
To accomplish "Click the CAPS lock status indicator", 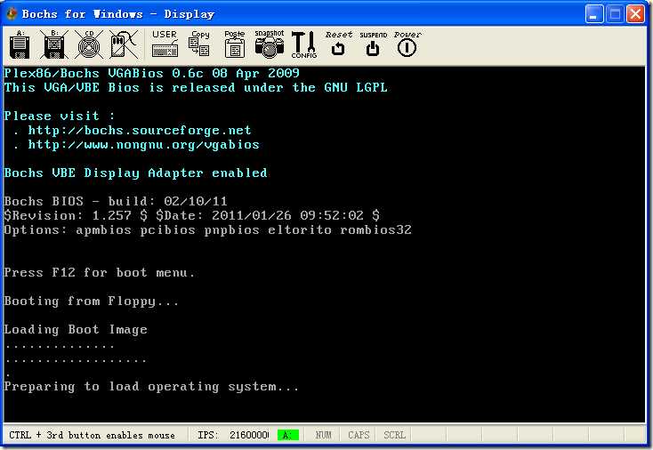I will tap(359, 435).
